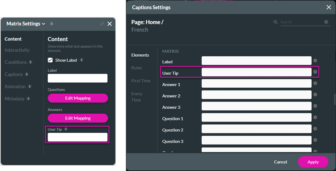The image size is (336, 171).
Task: Clear the Label caption field
Action: click(x=315, y=61)
